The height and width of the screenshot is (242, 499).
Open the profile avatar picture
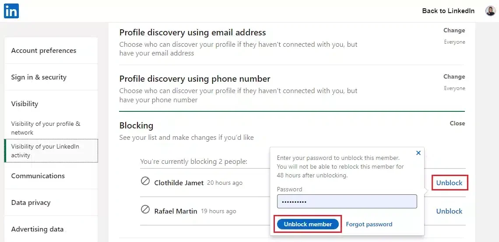coord(490,11)
